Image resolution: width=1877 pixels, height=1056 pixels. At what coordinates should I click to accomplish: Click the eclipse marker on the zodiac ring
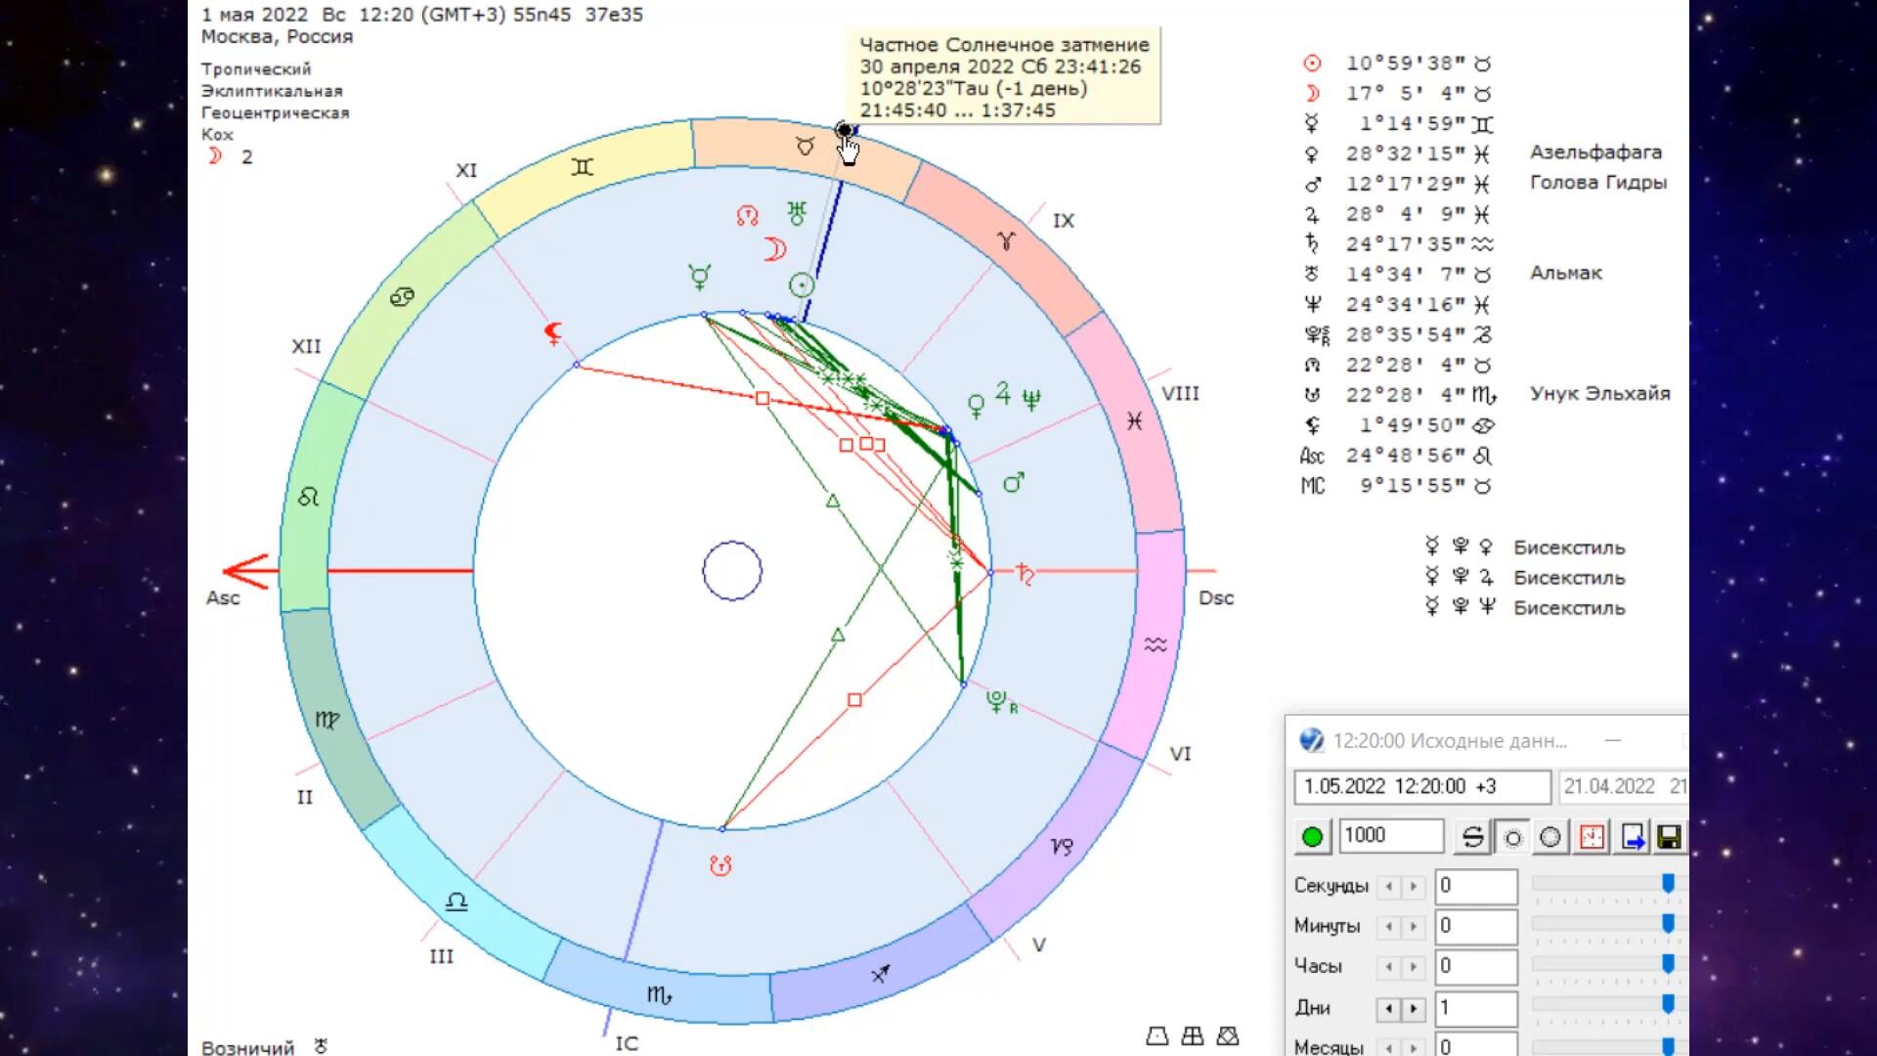(x=844, y=130)
